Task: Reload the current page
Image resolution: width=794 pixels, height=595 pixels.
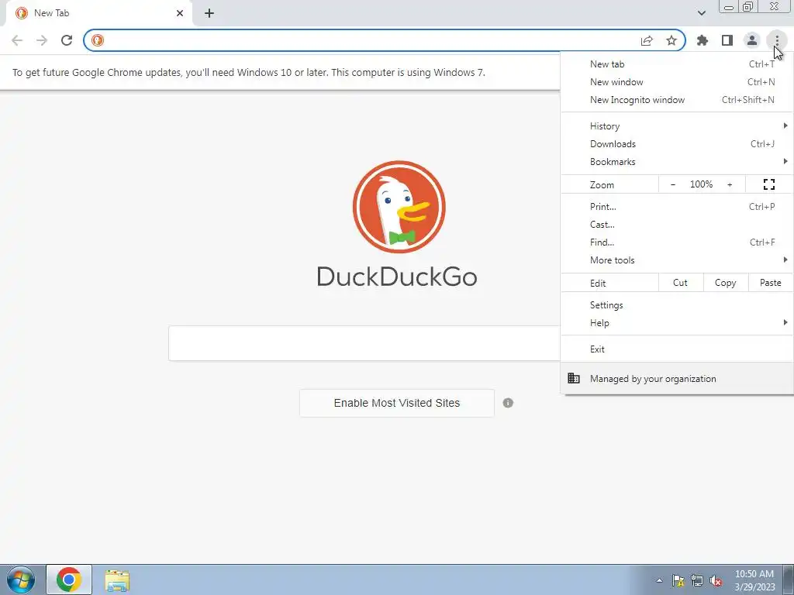Action: click(x=67, y=40)
